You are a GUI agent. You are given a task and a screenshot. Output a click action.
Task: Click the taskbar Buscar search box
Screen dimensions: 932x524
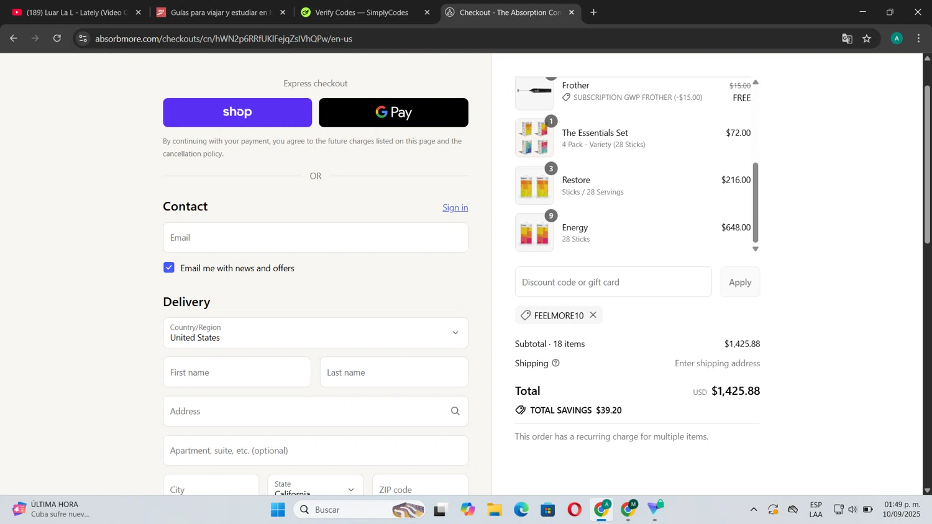click(360, 510)
